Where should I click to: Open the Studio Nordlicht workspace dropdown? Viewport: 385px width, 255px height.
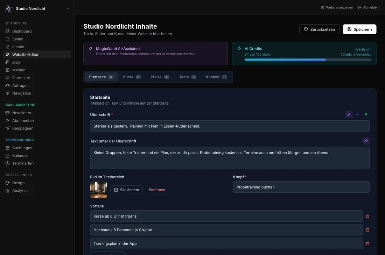pyautogui.click(x=37, y=9)
